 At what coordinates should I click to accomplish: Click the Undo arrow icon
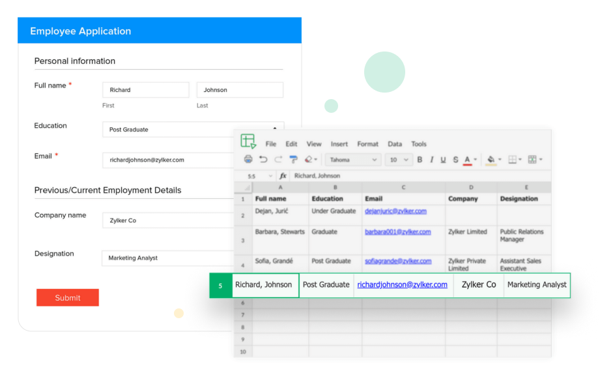[x=263, y=160]
